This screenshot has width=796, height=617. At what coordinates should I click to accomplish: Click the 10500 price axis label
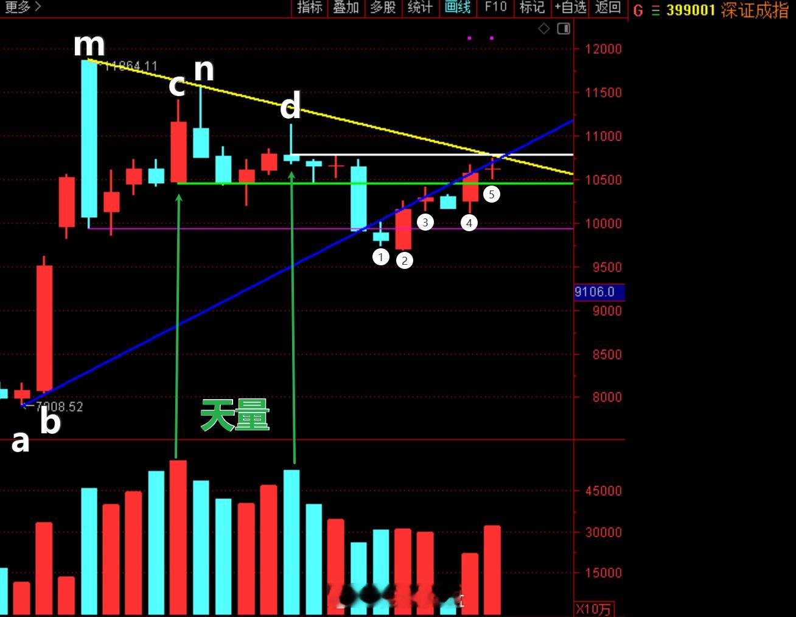(604, 180)
